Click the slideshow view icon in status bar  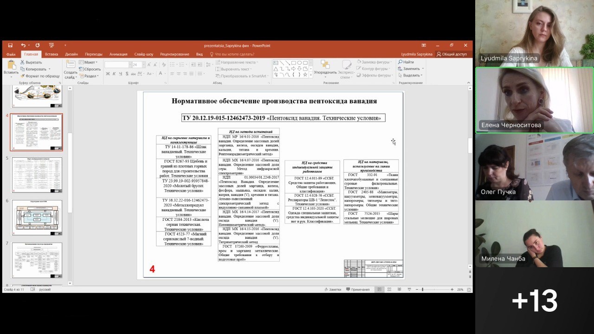click(x=409, y=289)
